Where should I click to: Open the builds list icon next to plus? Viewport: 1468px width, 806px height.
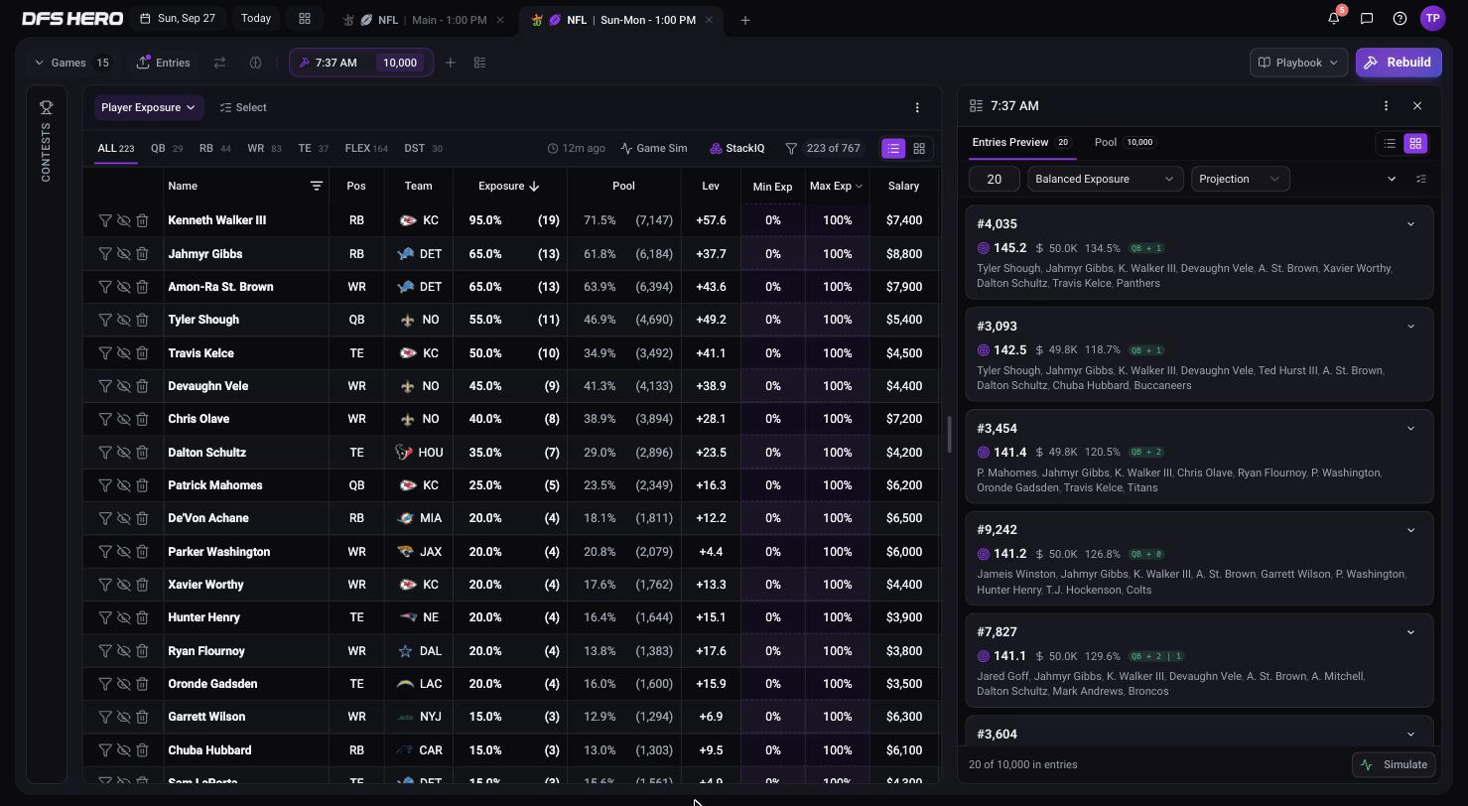[479, 63]
